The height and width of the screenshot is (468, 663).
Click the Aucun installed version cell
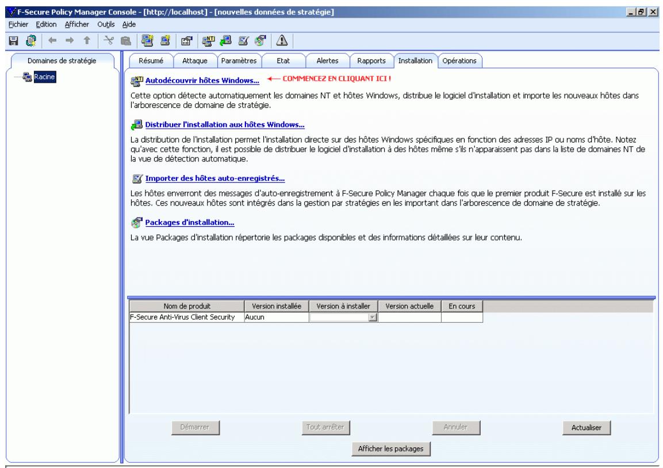277,317
